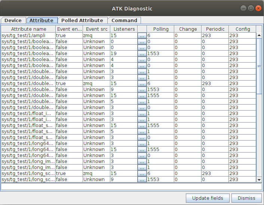
Task: Select the true cell in the double row
Action: point(69,84)
